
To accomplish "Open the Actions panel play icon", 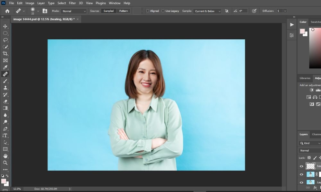I will 292,25.
